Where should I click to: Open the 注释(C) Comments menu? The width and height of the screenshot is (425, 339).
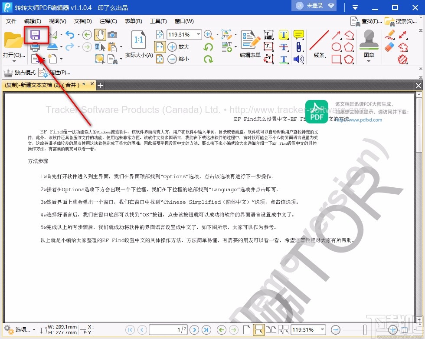coord(108,21)
